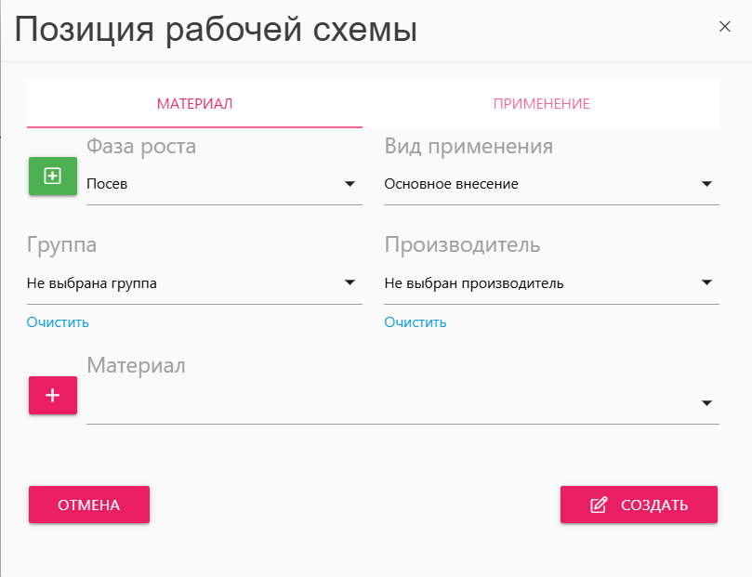Click Очистить link under Группа
The width and height of the screenshot is (752, 577).
(x=58, y=322)
